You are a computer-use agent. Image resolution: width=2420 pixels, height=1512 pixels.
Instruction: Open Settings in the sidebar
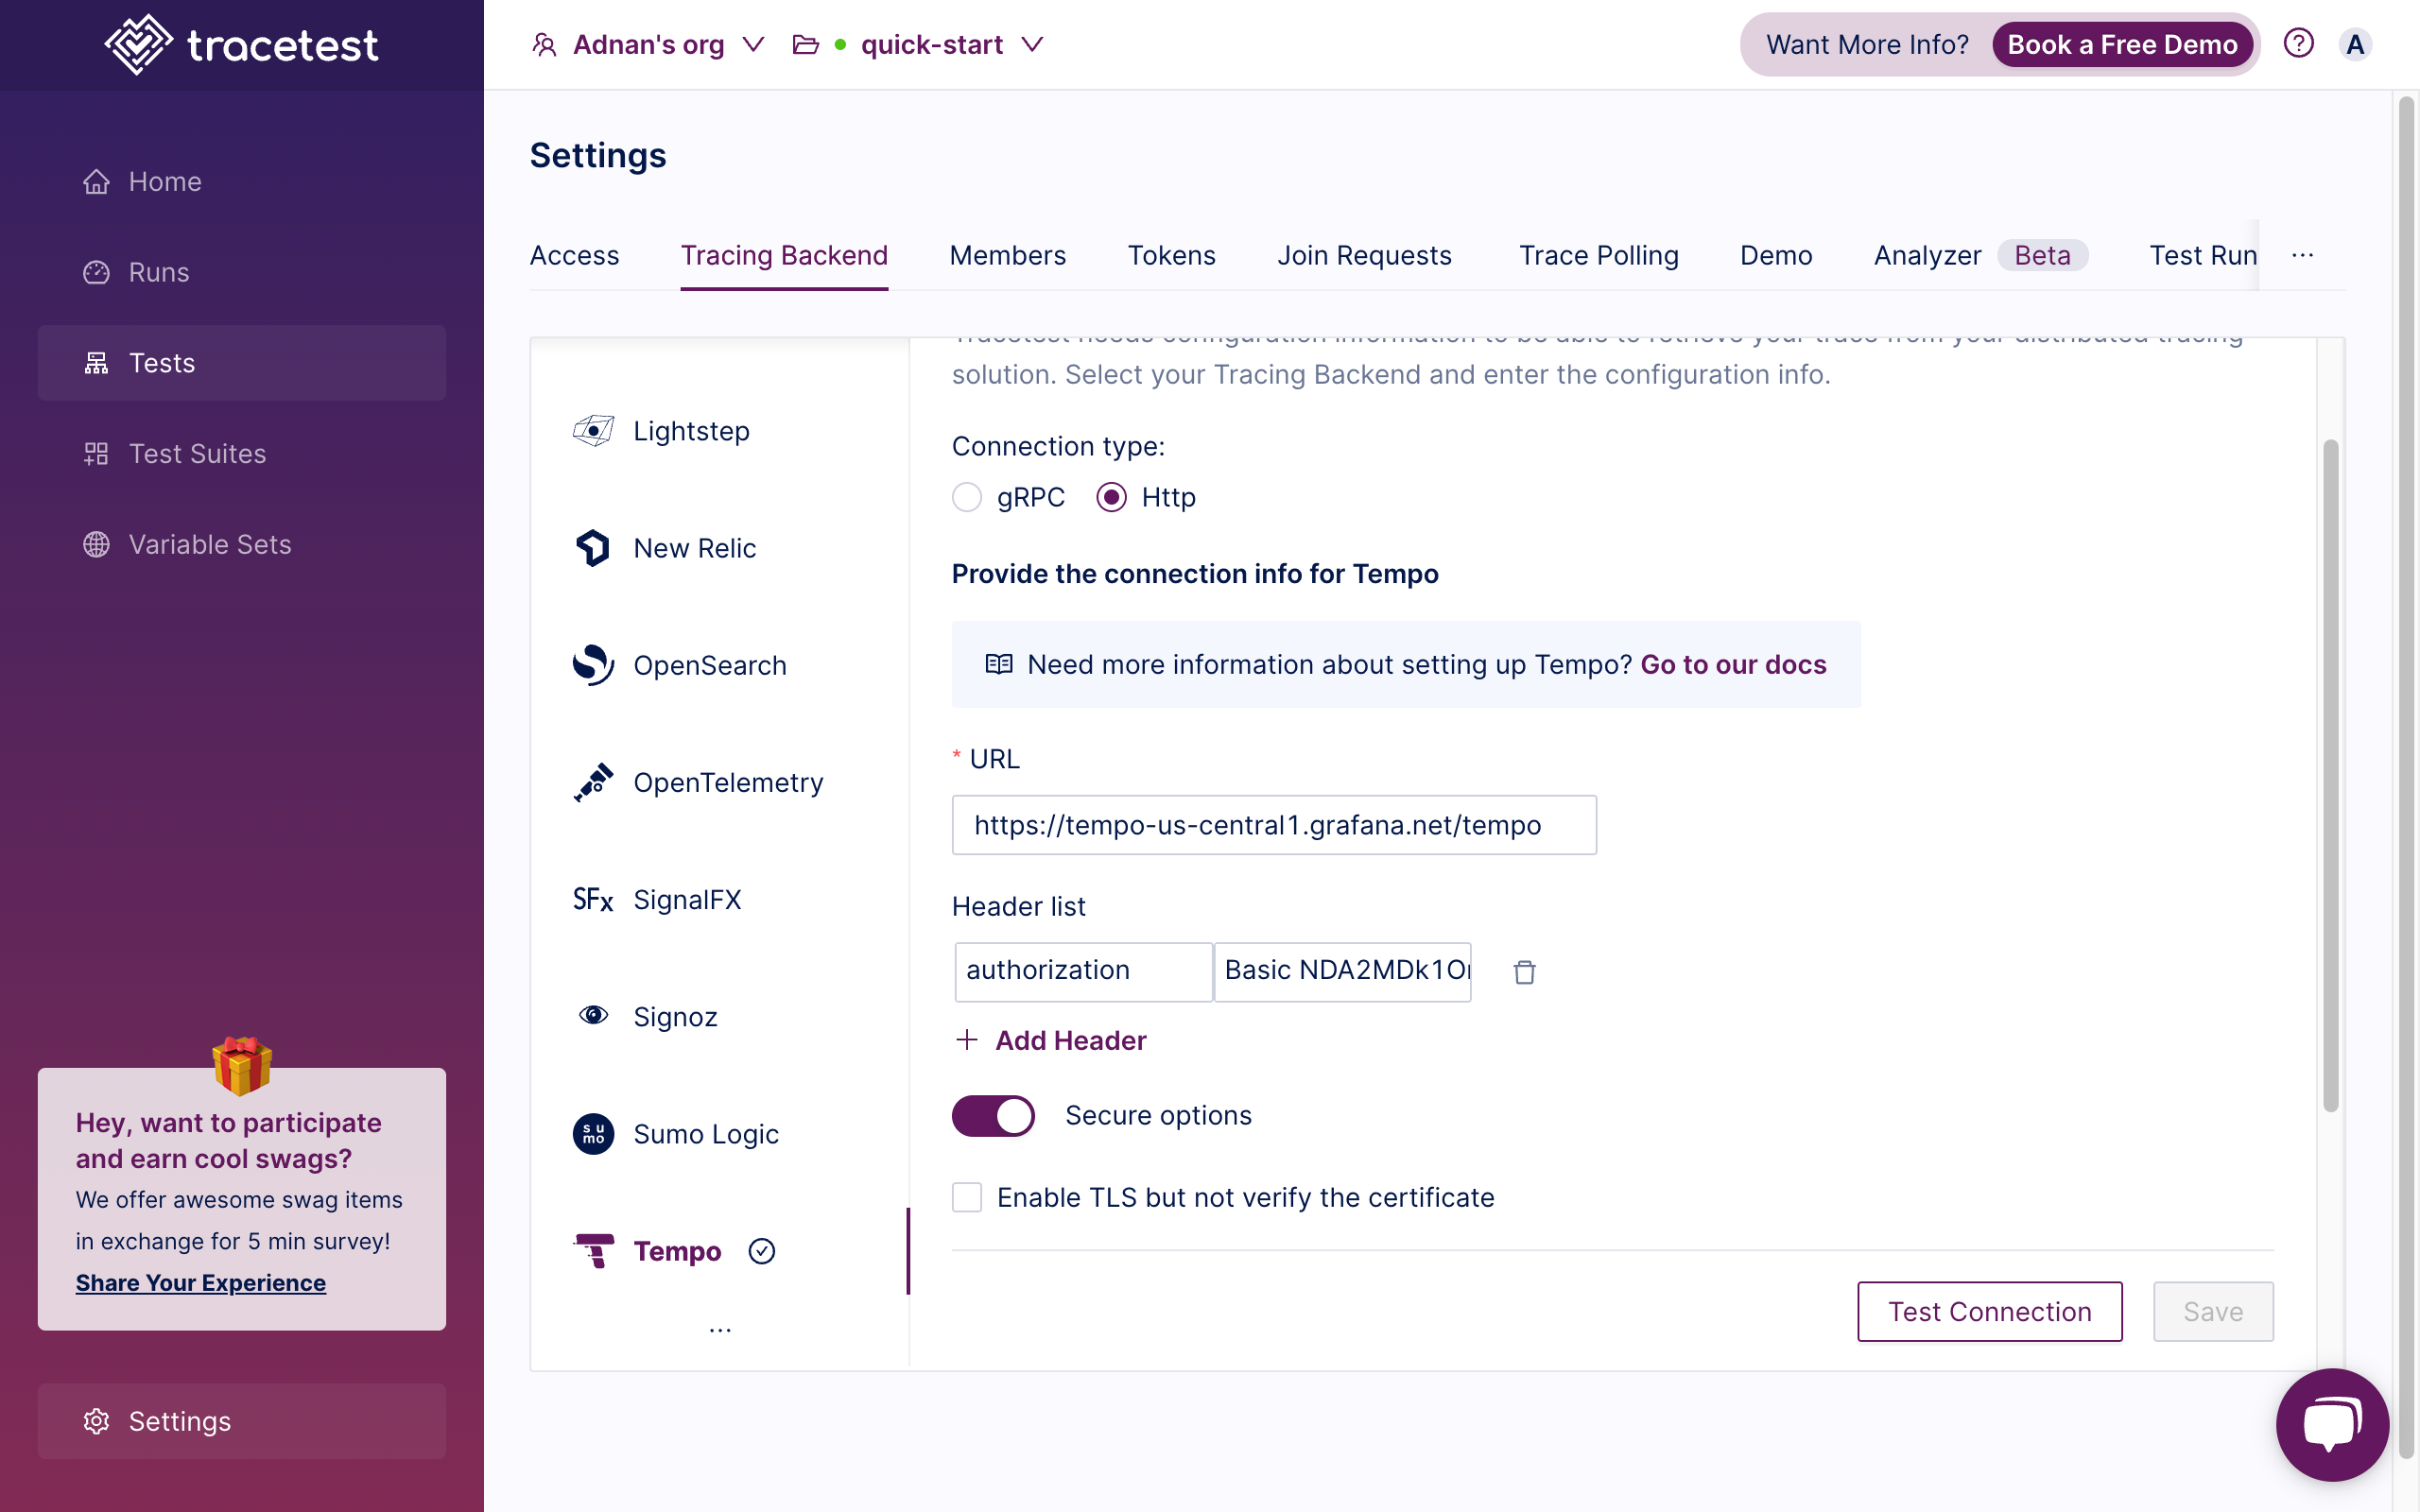click(242, 1421)
